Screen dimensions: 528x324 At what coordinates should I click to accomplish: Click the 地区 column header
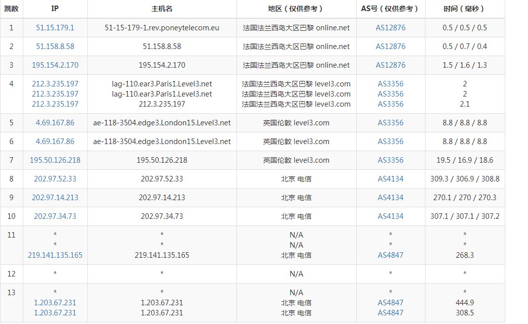point(296,9)
